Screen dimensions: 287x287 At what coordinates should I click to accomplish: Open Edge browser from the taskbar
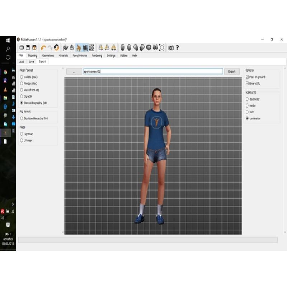(x=5, y=107)
